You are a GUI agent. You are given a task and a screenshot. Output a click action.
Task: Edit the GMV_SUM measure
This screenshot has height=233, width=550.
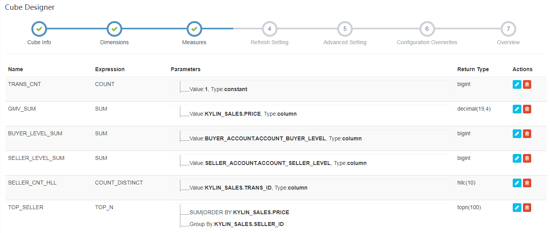[x=517, y=109]
